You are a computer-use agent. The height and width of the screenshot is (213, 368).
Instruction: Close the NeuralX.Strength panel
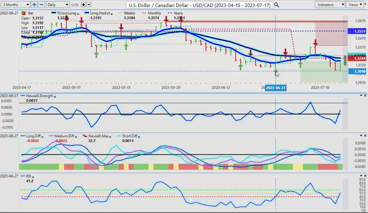(365, 96)
